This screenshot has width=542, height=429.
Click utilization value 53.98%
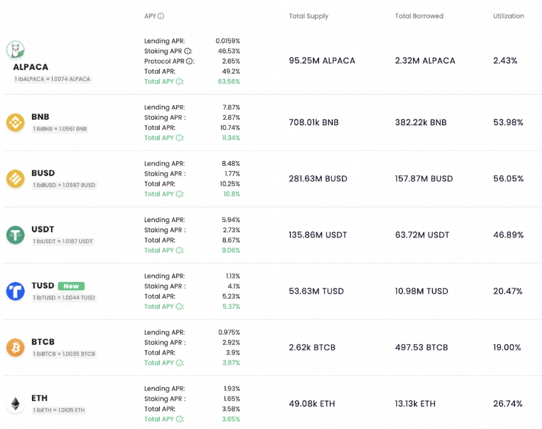click(x=508, y=123)
